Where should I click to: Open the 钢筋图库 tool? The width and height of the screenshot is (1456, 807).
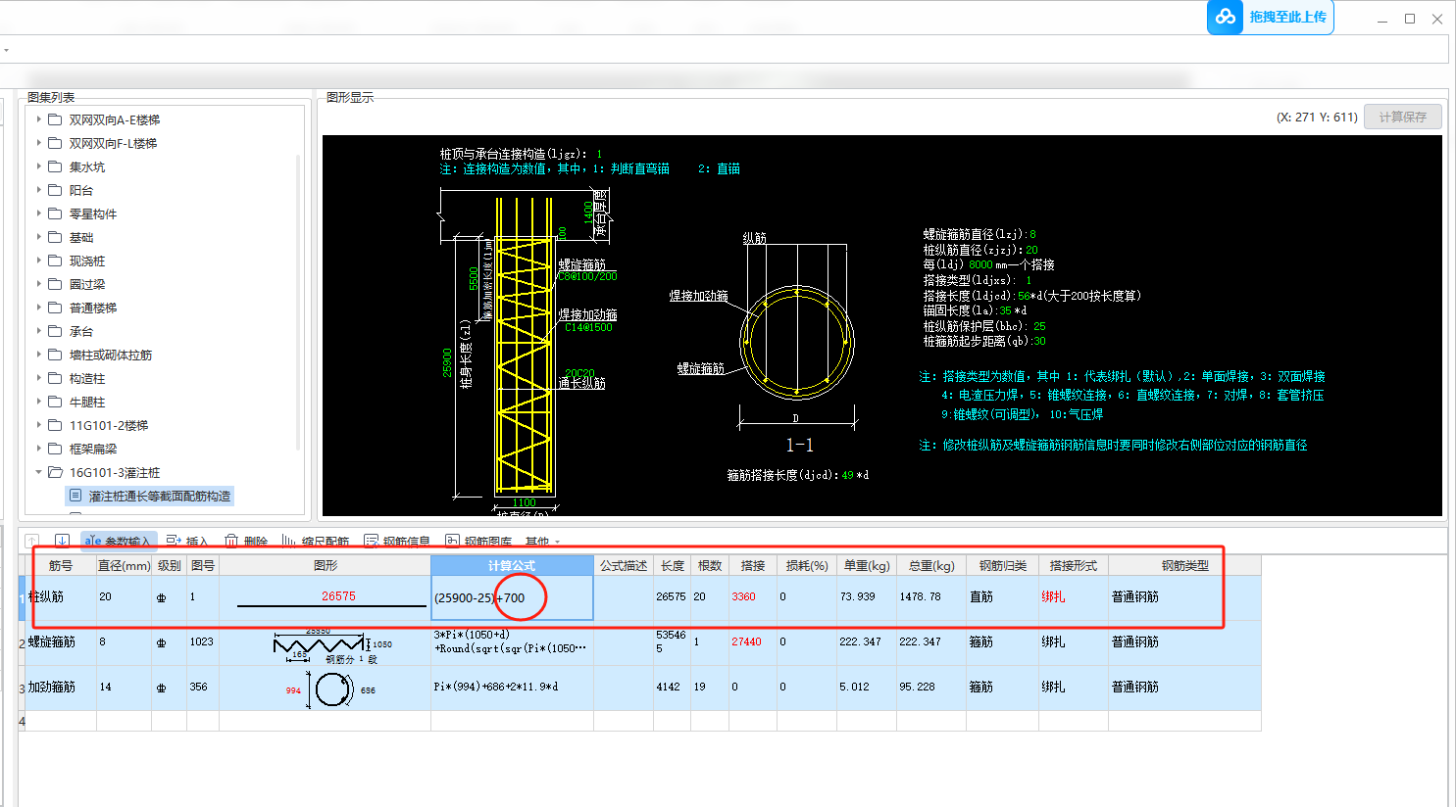478,541
